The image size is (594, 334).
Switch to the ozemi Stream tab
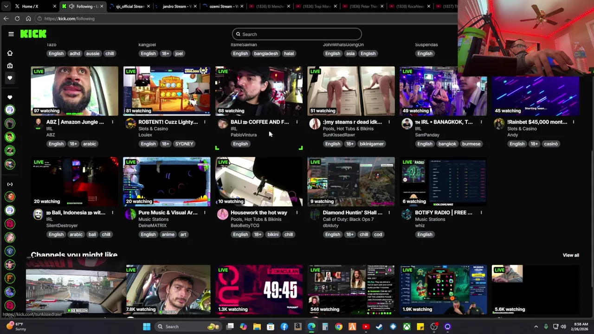(224, 6)
